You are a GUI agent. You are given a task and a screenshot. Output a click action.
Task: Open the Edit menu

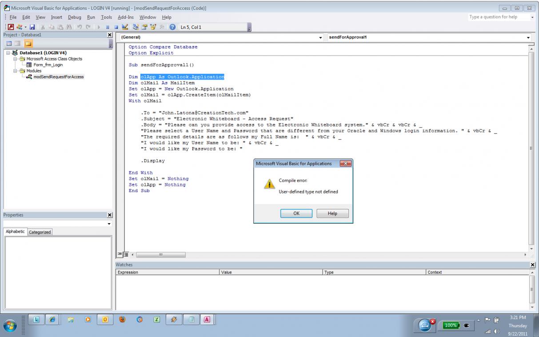(27, 17)
